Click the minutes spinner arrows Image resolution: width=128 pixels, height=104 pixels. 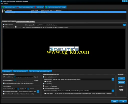point(18,89)
